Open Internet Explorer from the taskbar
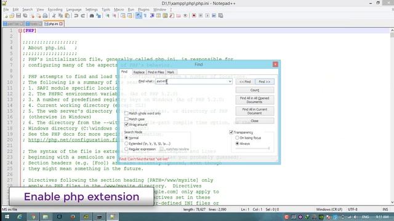The width and height of the screenshot is (394, 221). (x=20, y=217)
